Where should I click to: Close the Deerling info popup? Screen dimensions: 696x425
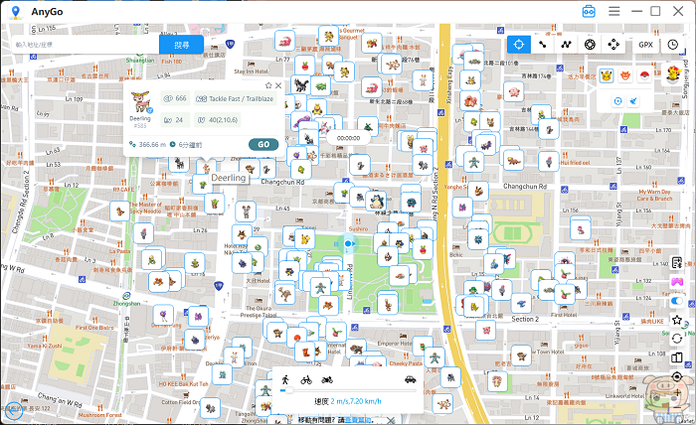tap(278, 85)
